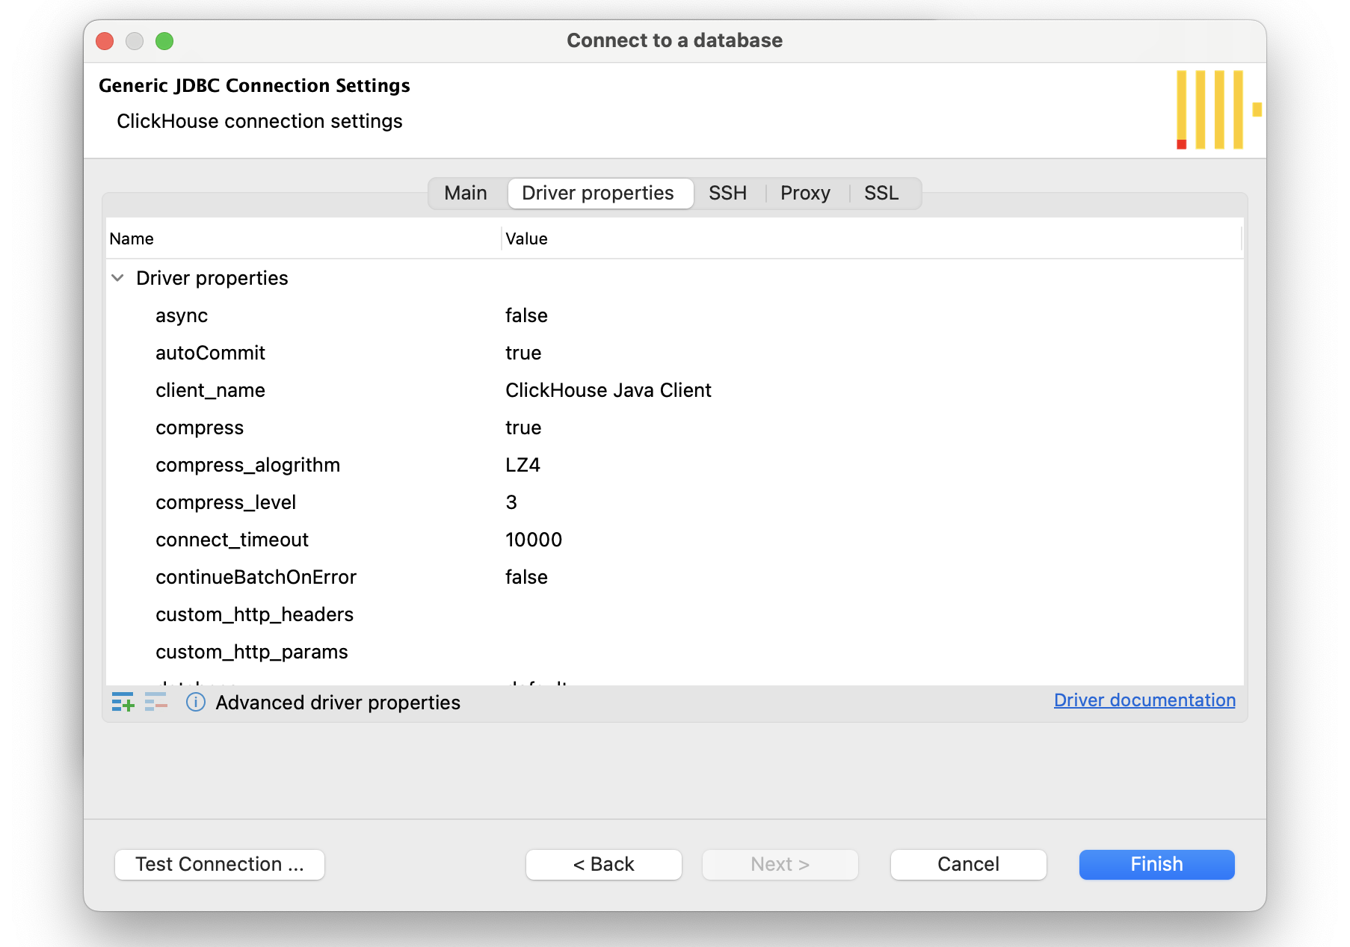Viewport: 1350px width, 947px height.
Task: Switch to the Main tab
Action: tap(465, 194)
